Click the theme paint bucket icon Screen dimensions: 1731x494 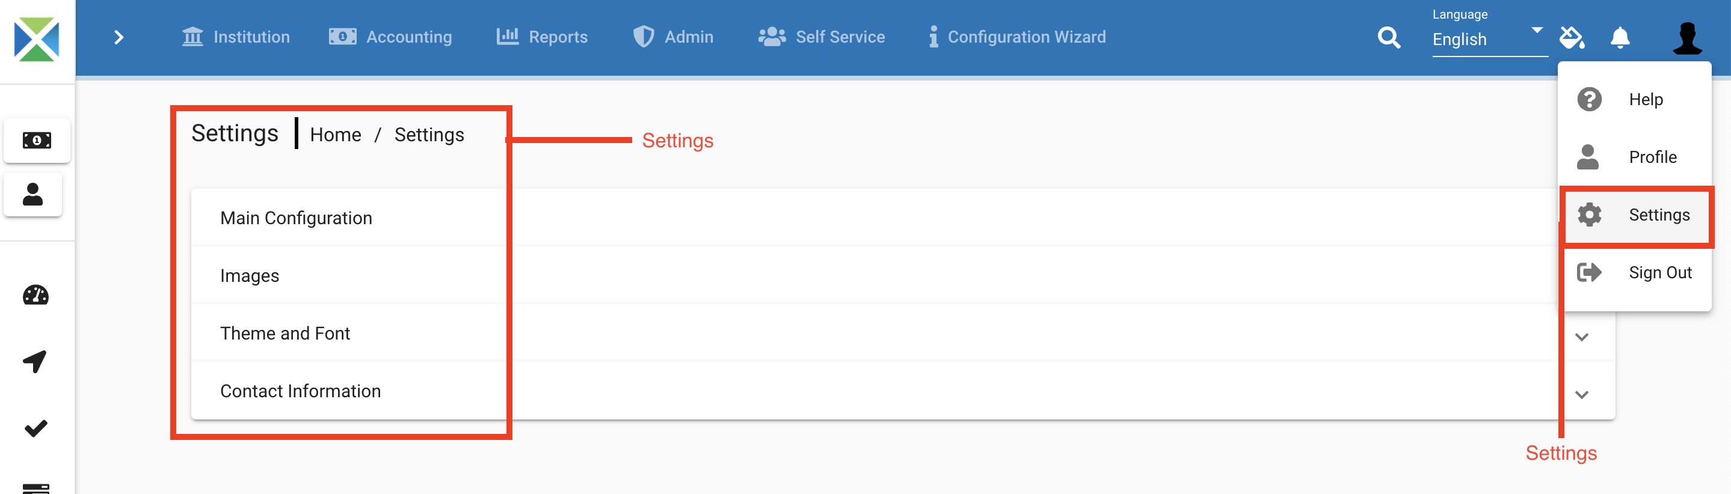pos(1572,38)
